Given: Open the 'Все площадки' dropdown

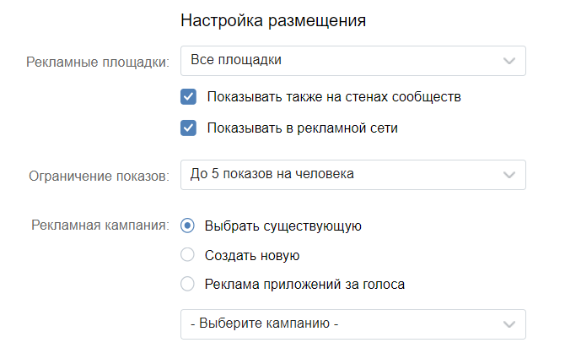Looking at the screenshot, I should coord(353,61).
